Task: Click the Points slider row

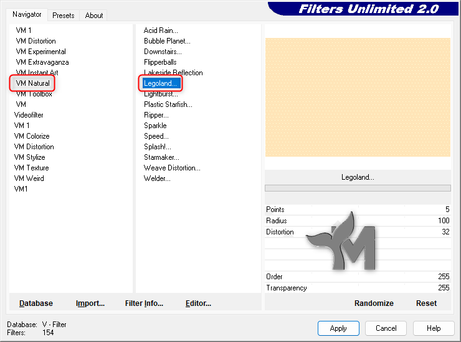Action: 358,210
